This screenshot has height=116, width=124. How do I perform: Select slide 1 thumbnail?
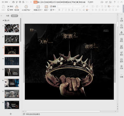(12, 28)
